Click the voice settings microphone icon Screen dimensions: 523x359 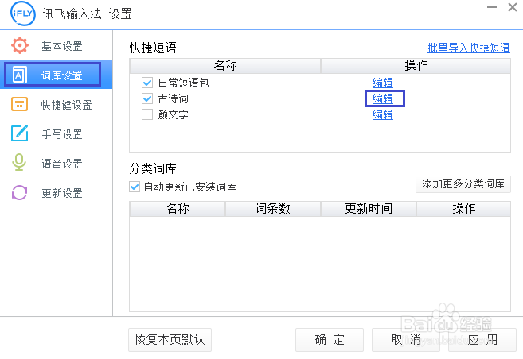[x=19, y=164]
